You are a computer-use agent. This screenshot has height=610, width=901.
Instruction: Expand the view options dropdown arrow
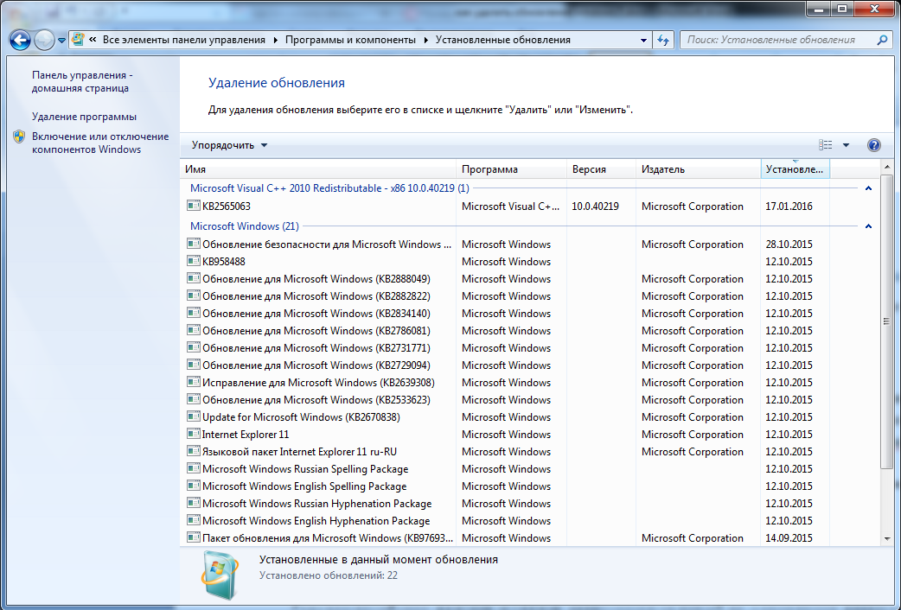[x=846, y=145]
